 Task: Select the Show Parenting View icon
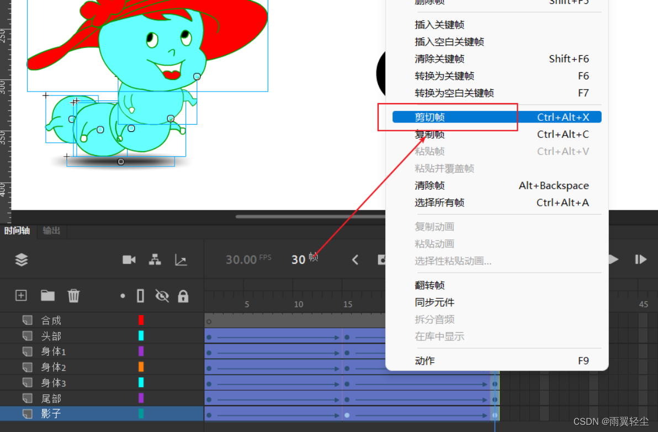[x=155, y=259]
